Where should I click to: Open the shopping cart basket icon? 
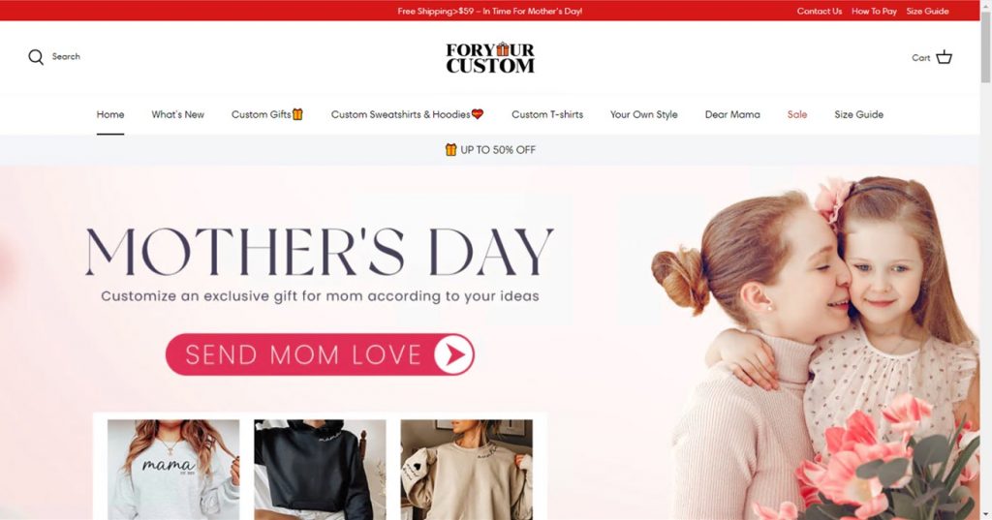point(944,57)
